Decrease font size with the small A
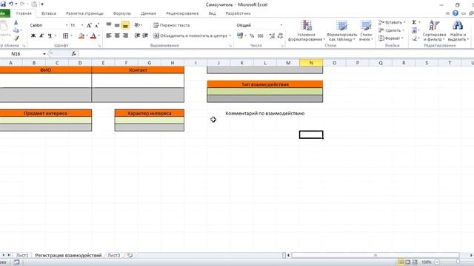The image size is (474, 266). point(97,25)
